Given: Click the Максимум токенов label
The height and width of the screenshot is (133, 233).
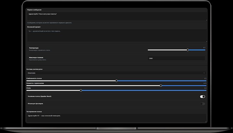Looking at the screenshot, I should pos(36,57).
